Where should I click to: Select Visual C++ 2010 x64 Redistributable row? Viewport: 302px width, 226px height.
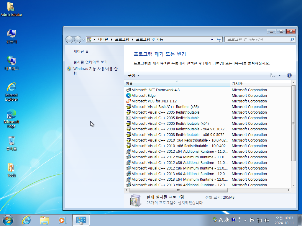pyautogui.click(x=208, y=140)
